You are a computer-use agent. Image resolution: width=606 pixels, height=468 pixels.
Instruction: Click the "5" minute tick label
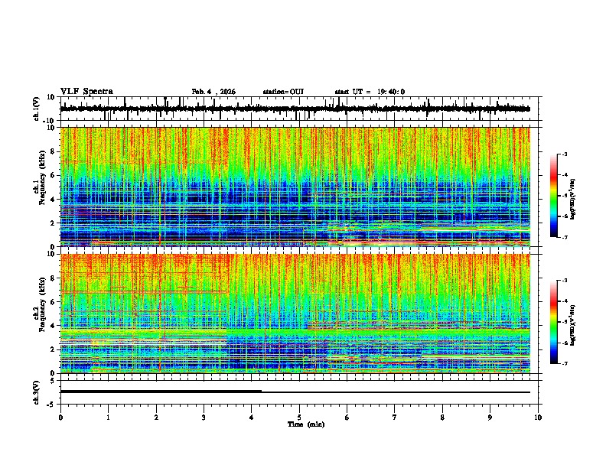(299, 418)
